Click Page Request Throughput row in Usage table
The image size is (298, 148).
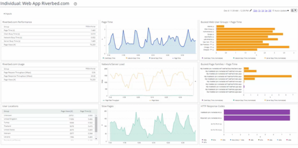[x=50, y=72]
